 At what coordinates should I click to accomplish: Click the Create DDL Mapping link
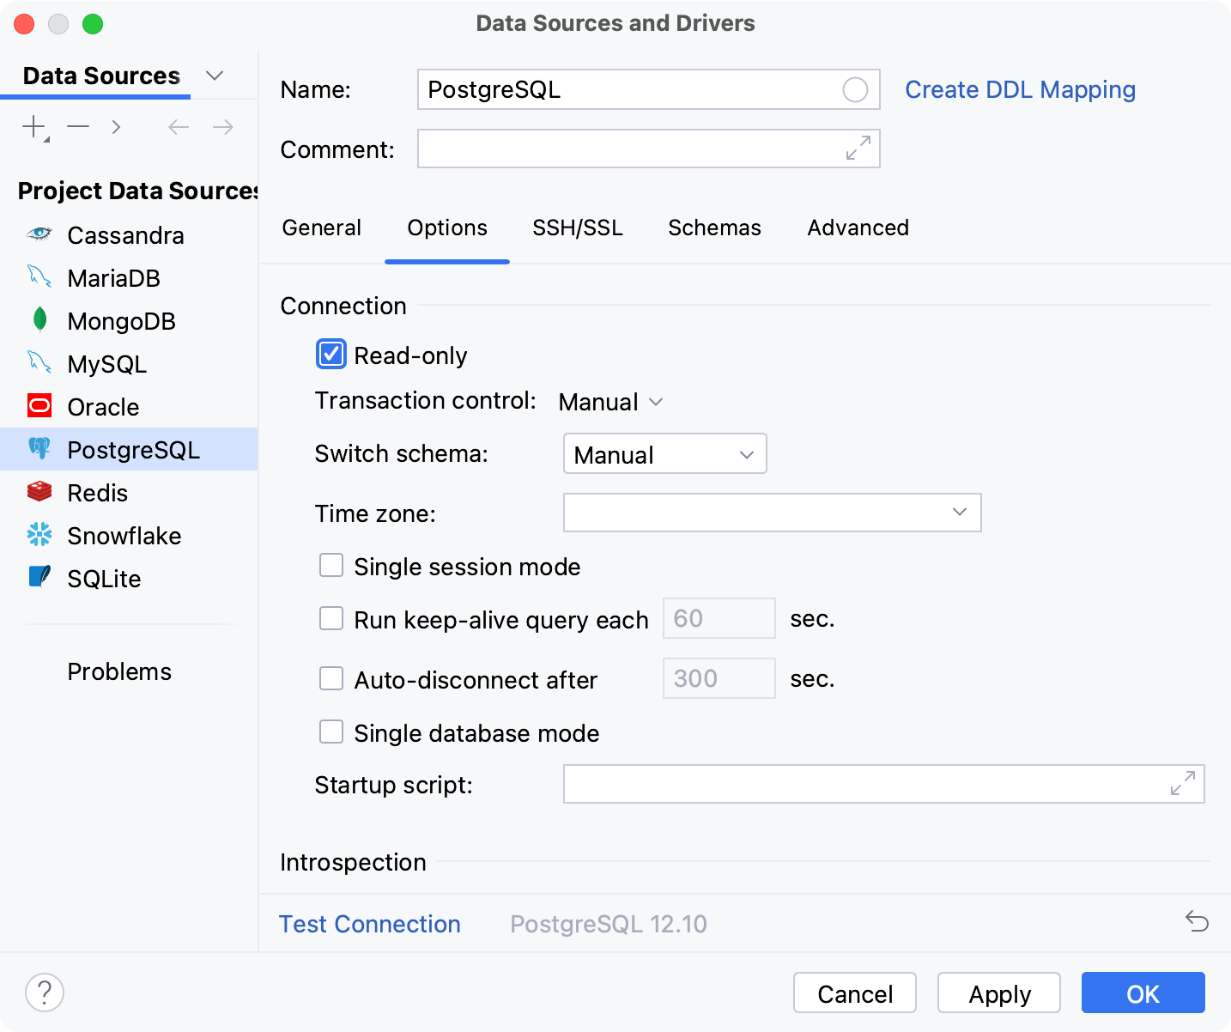pos(1020,89)
